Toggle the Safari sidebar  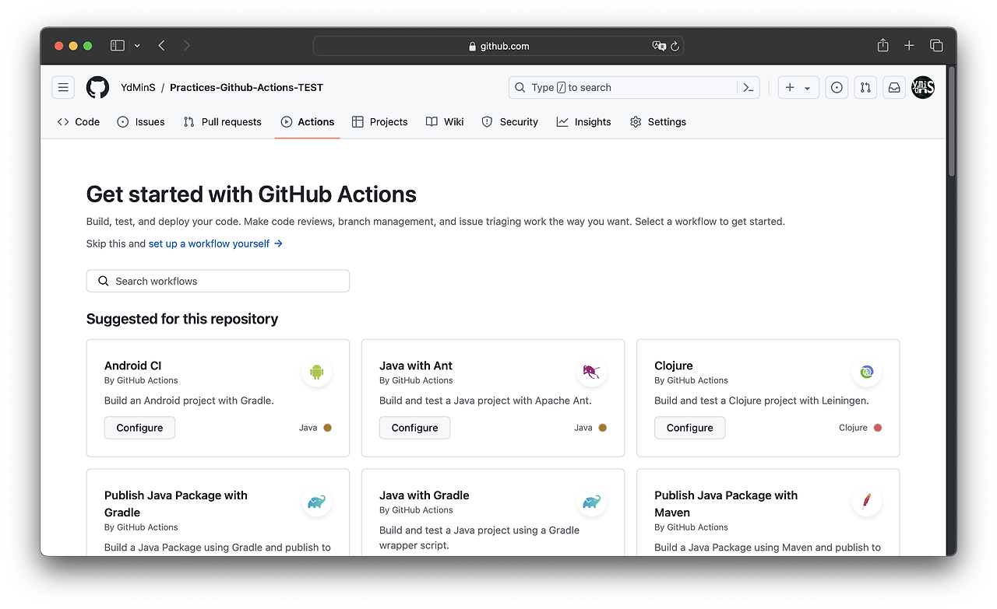click(116, 45)
